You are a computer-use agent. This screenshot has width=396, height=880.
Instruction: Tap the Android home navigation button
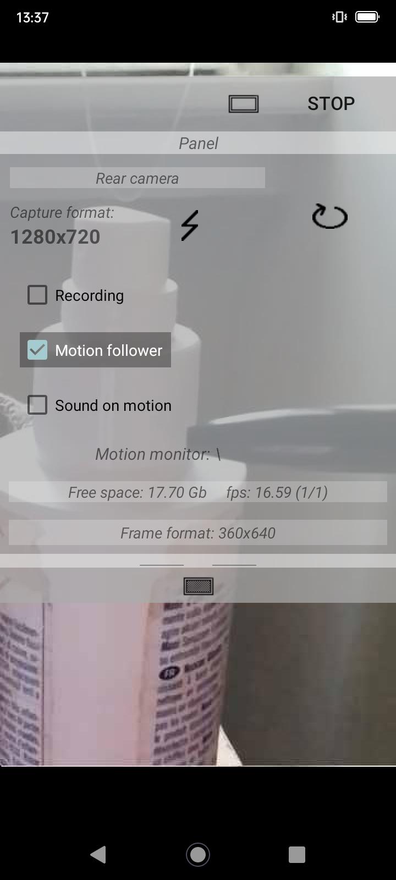pyautogui.click(x=198, y=854)
